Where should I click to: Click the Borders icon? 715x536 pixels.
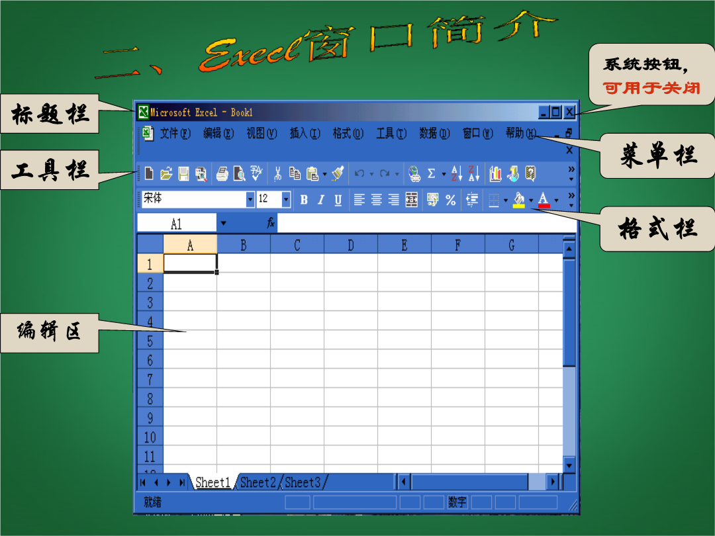[x=494, y=200]
